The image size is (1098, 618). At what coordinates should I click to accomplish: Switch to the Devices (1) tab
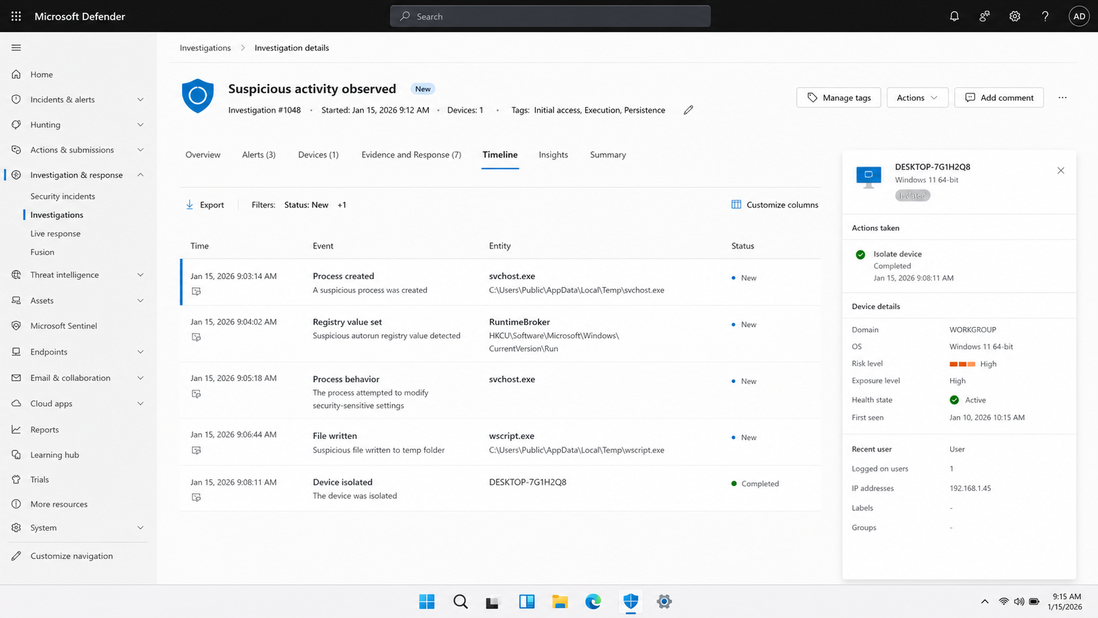[318, 155]
